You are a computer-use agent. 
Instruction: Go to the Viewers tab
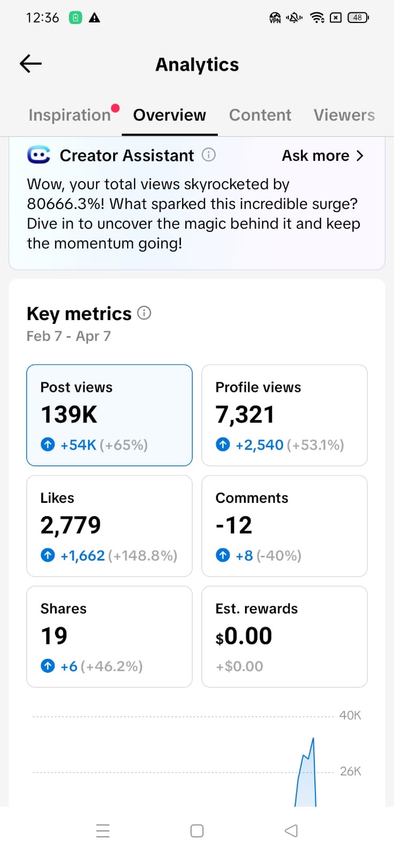344,115
